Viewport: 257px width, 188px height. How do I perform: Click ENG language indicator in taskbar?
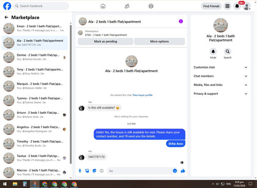click(228, 184)
